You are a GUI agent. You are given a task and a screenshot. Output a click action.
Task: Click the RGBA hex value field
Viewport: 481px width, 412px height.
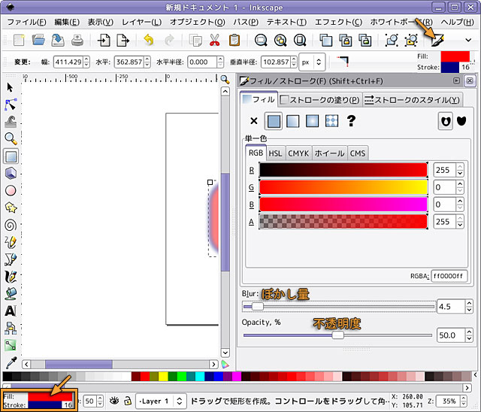pos(449,277)
